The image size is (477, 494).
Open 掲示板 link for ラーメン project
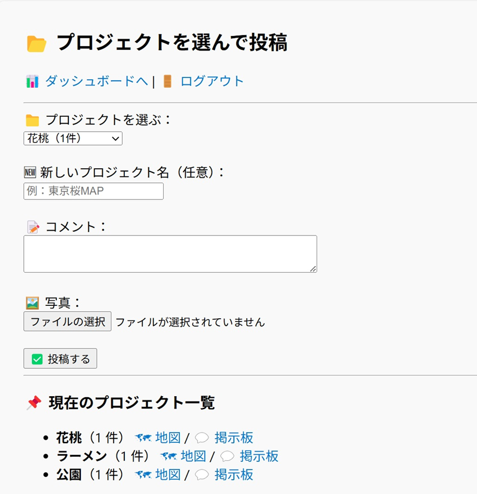point(259,456)
